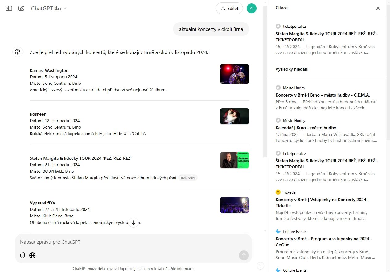Click the OpenAI logo beside the response
390x272 pixels.
(18, 52)
